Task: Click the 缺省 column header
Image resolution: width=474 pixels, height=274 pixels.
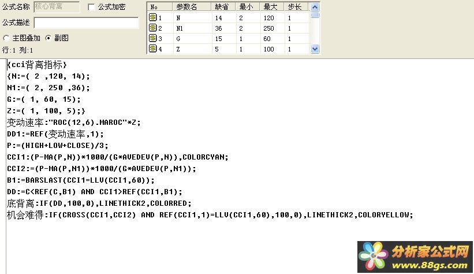Action: point(223,7)
